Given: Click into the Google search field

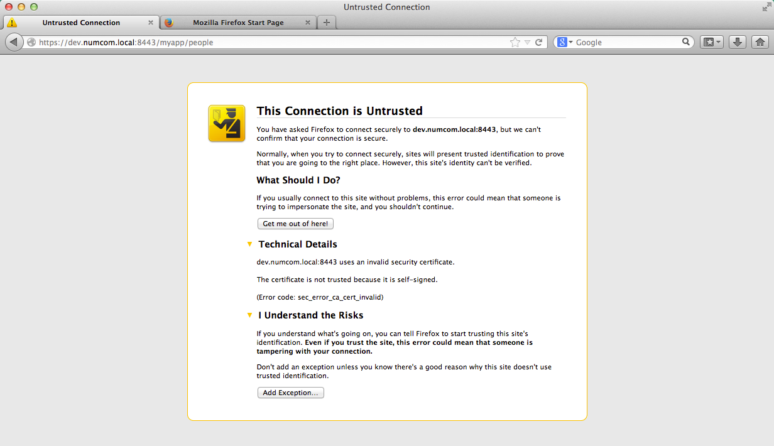Looking at the screenshot, I should click(x=625, y=42).
